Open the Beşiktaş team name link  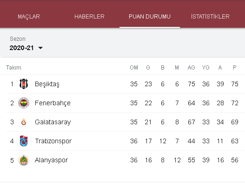click(47, 84)
